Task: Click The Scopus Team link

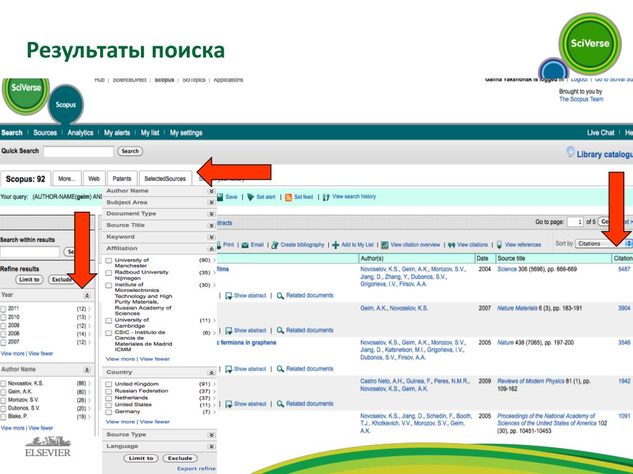Action: (581, 99)
